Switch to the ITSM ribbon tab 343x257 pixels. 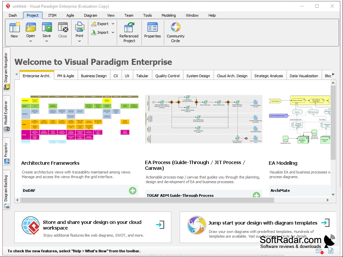52,15
